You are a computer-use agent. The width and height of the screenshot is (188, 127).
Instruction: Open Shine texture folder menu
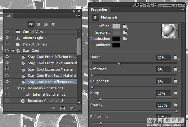pyautogui.click(x=176, y=57)
